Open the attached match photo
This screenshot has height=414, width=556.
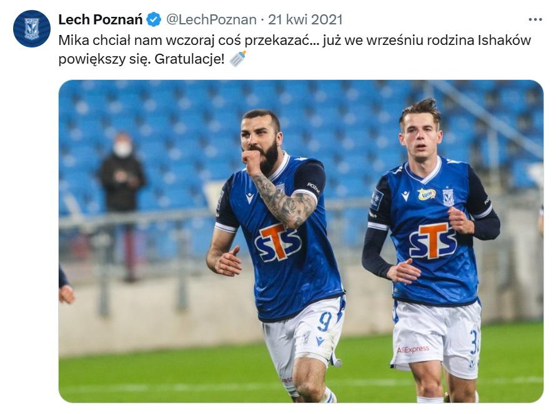pyautogui.click(x=300, y=241)
